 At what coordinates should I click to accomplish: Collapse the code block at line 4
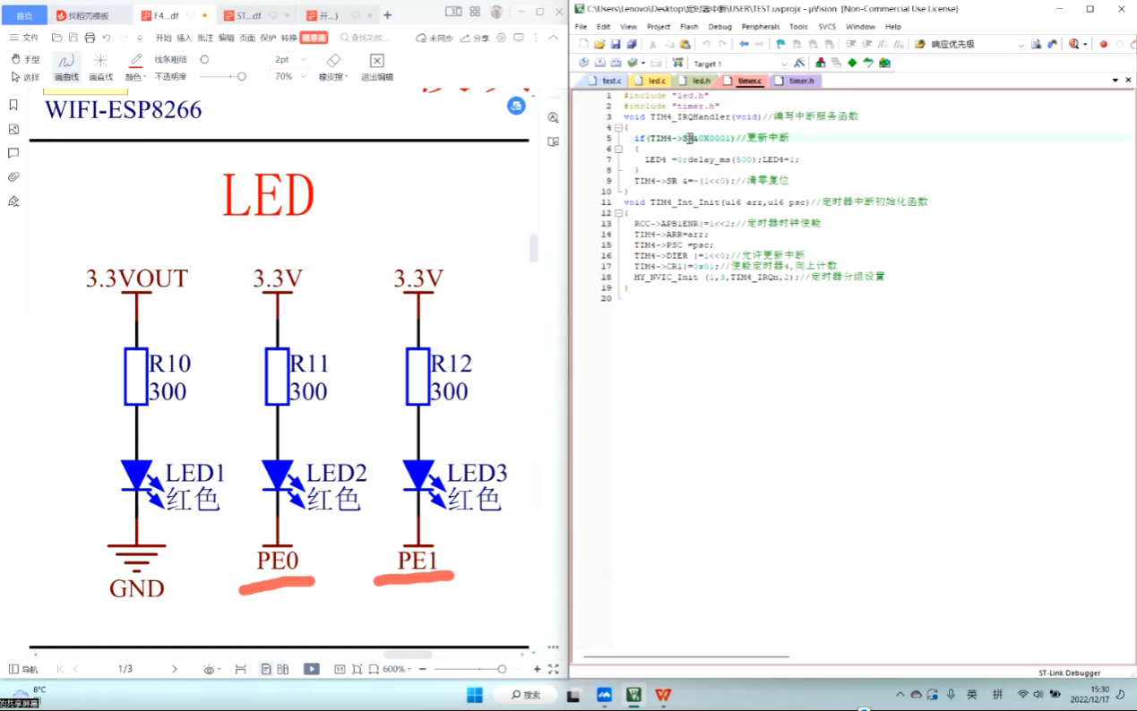(618, 128)
